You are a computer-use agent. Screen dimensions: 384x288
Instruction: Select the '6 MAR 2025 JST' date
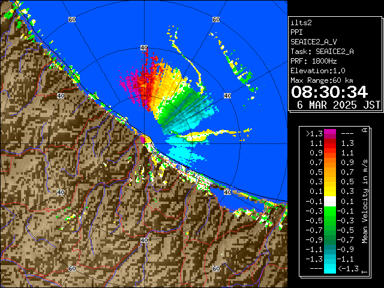pos(338,105)
